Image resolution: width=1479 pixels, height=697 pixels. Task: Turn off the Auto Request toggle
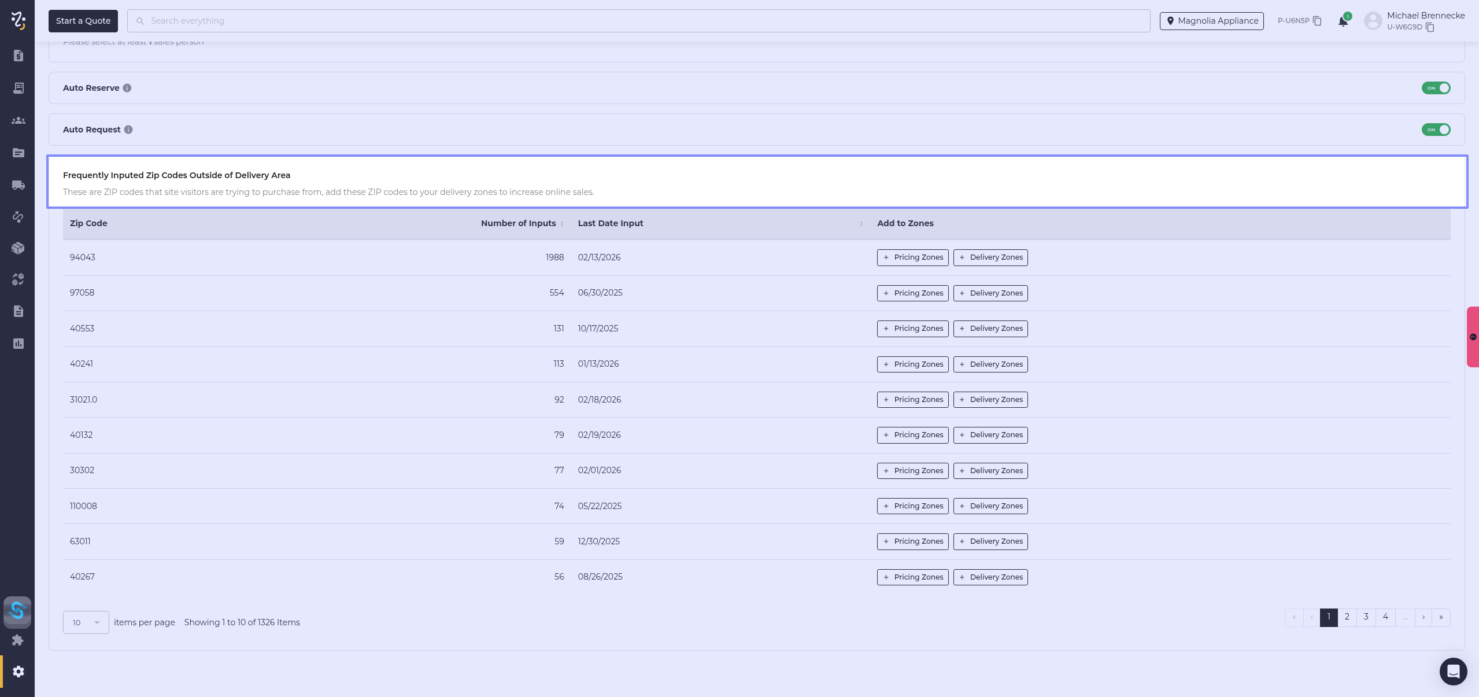[1436, 130]
